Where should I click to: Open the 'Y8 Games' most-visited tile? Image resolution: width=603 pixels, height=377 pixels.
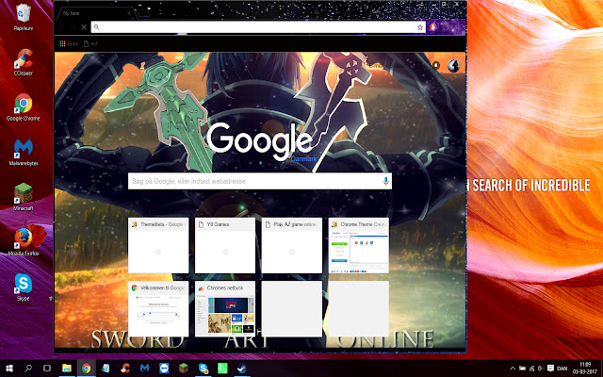(225, 245)
